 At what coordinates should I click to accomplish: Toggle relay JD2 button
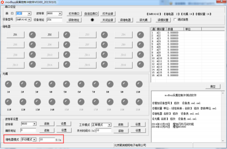pyautogui.click(x=50, y=35)
